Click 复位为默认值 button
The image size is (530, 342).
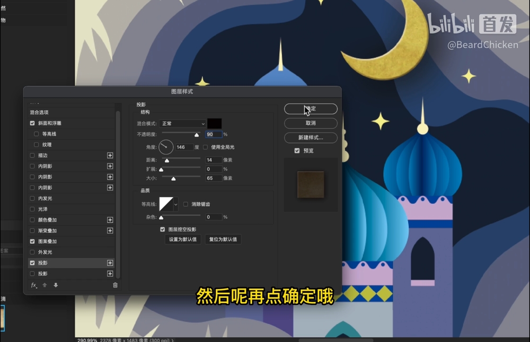(x=223, y=240)
